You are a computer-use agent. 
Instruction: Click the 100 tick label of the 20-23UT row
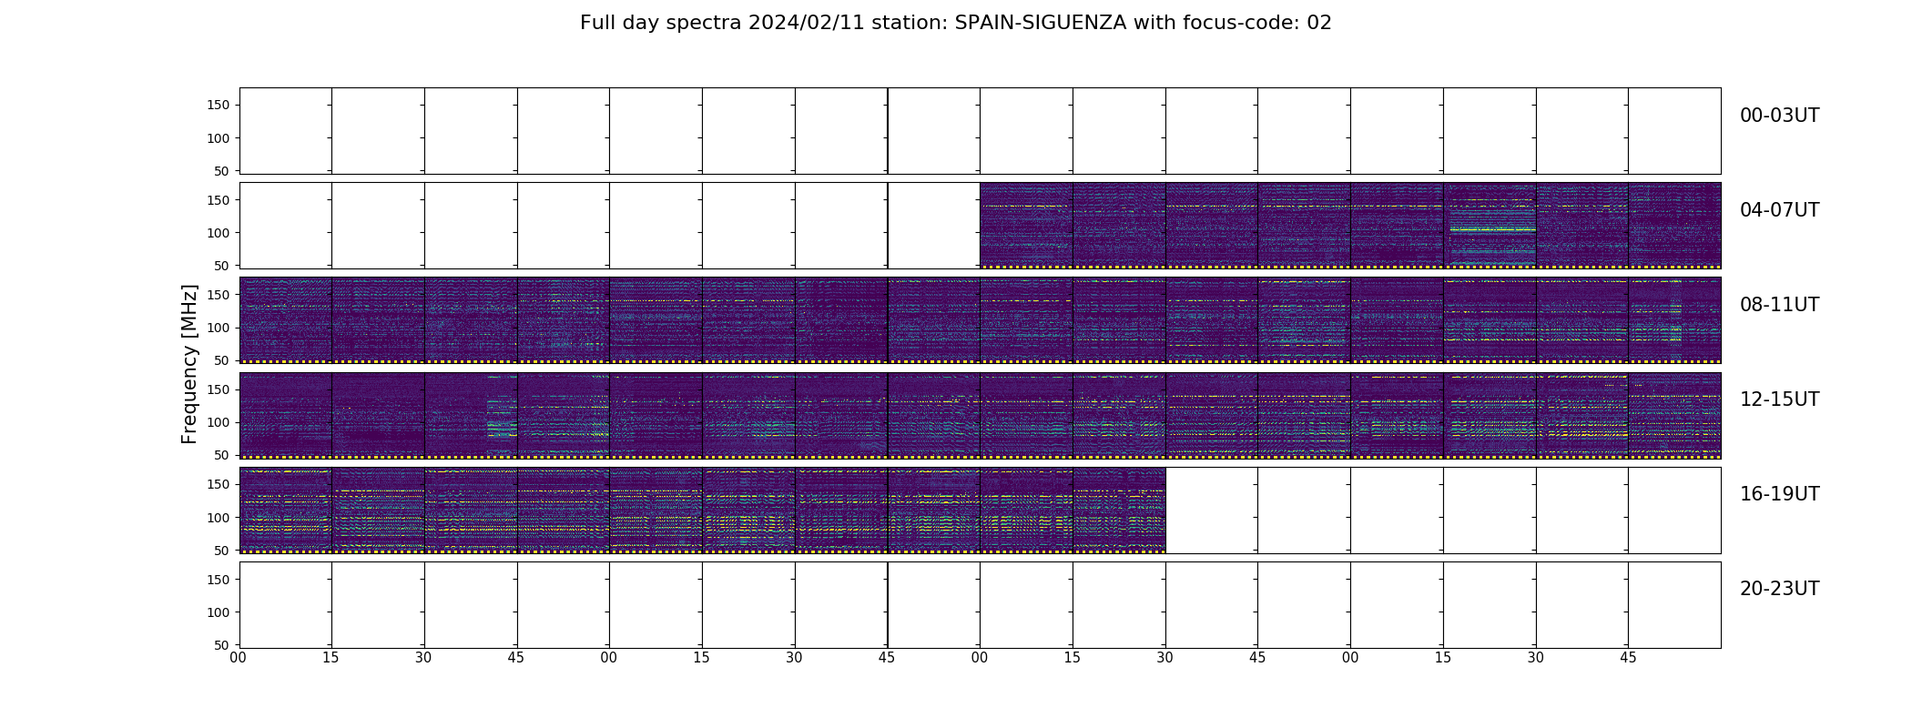click(x=219, y=612)
